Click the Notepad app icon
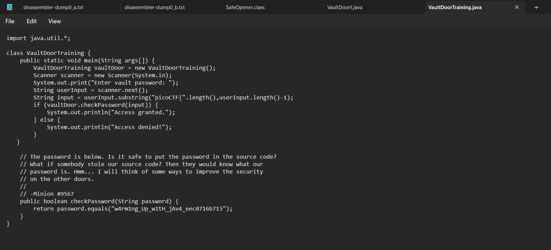 coord(9,7)
